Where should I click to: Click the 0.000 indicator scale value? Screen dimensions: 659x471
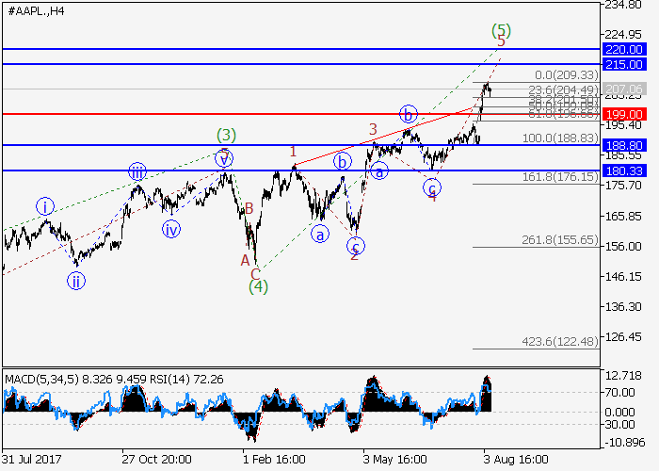coord(619,413)
